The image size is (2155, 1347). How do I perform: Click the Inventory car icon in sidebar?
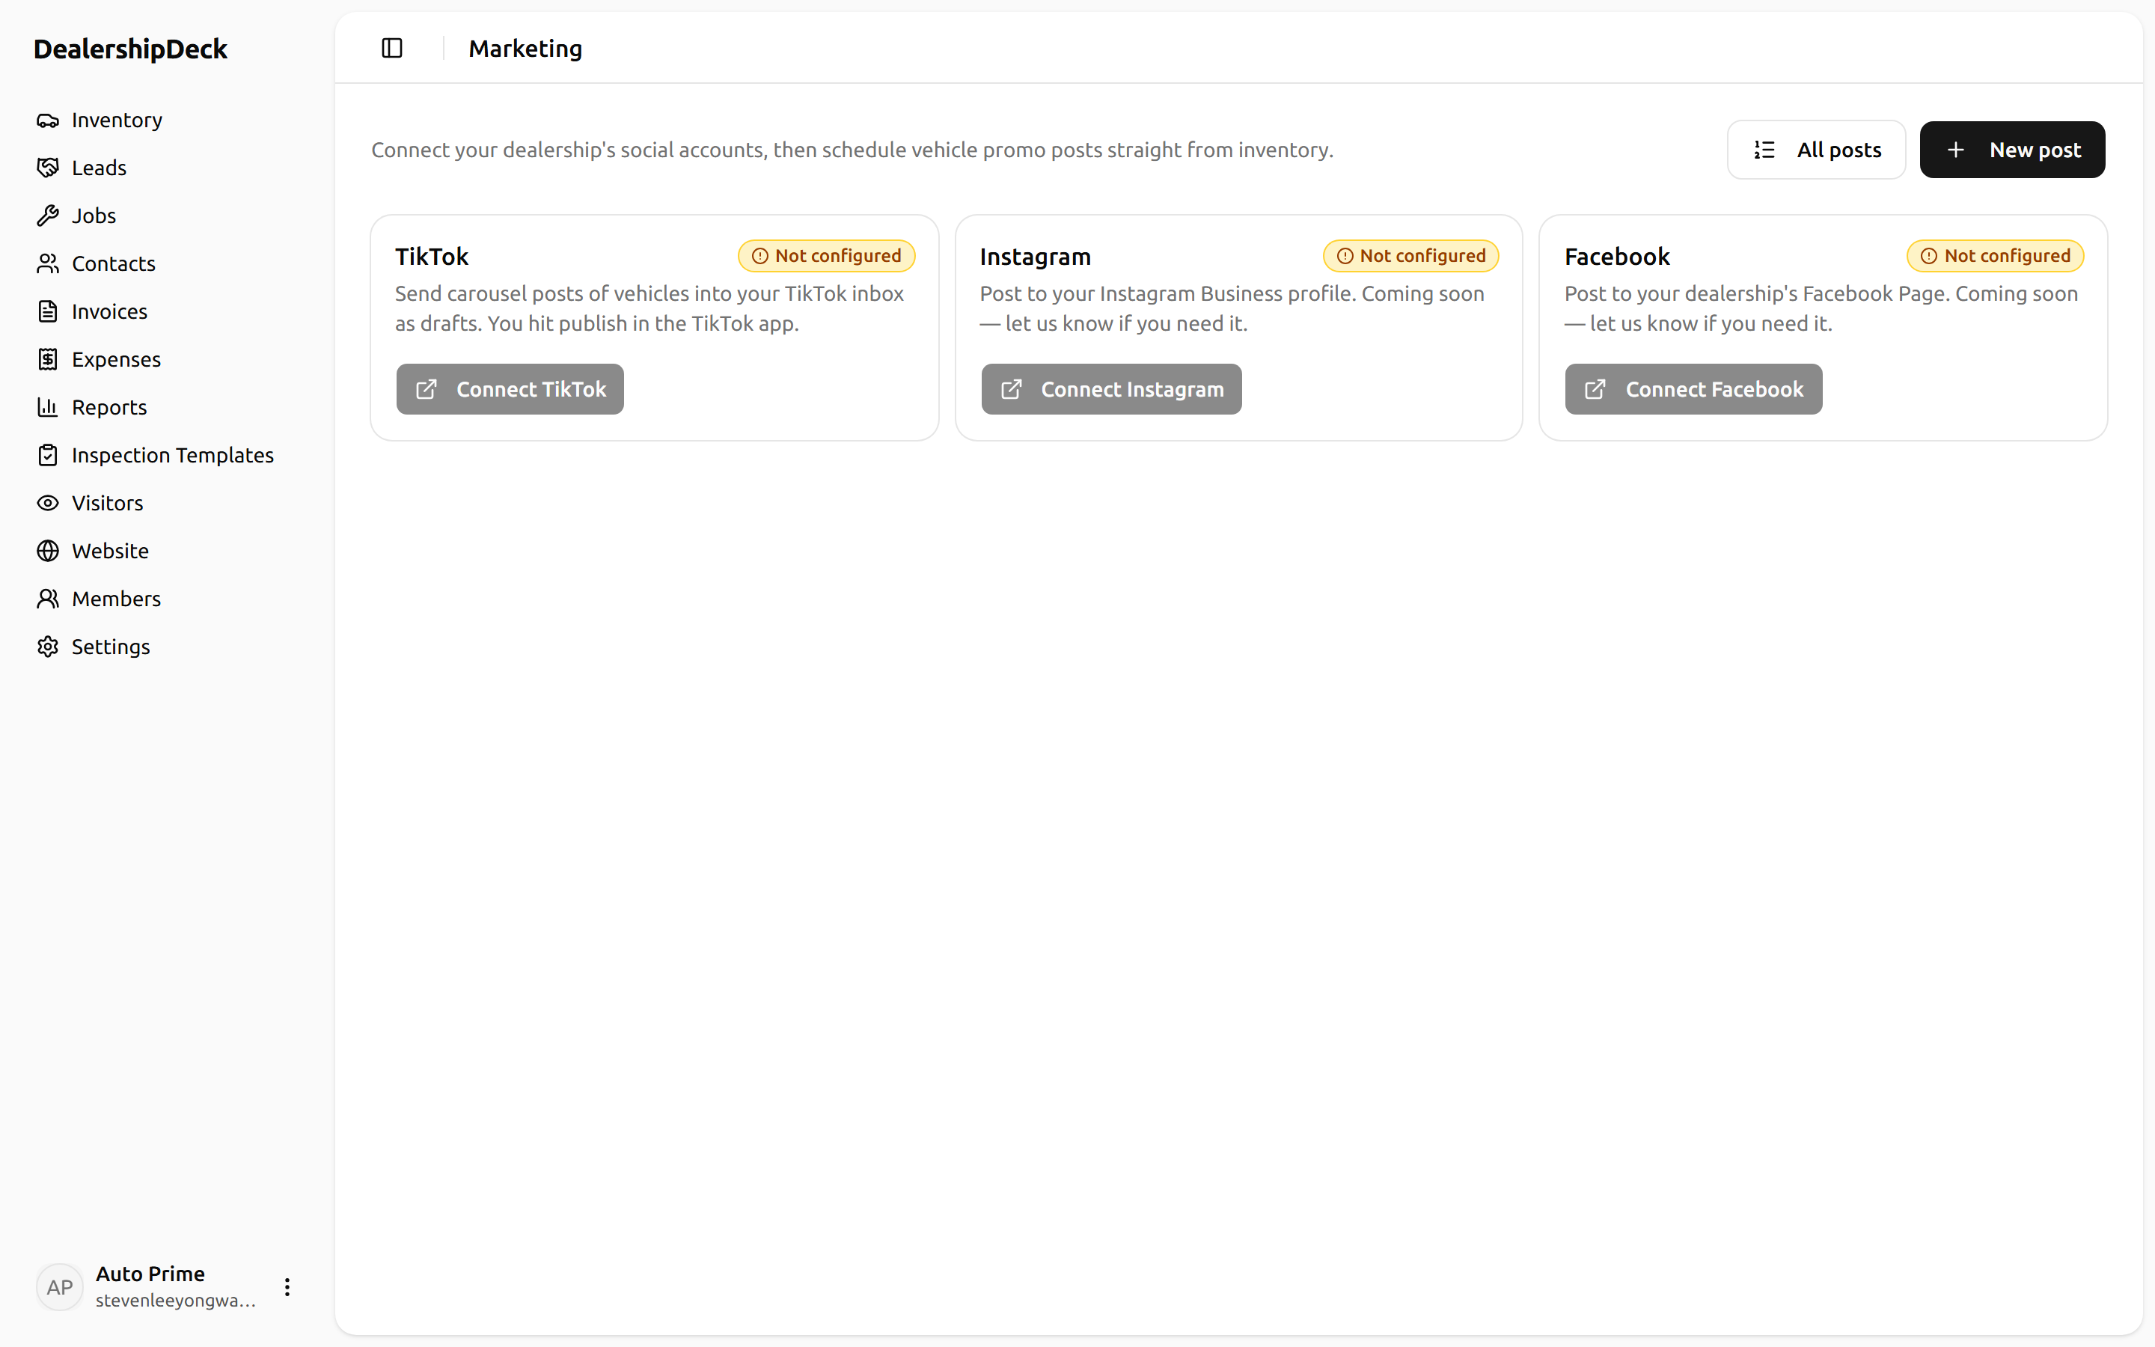(48, 120)
